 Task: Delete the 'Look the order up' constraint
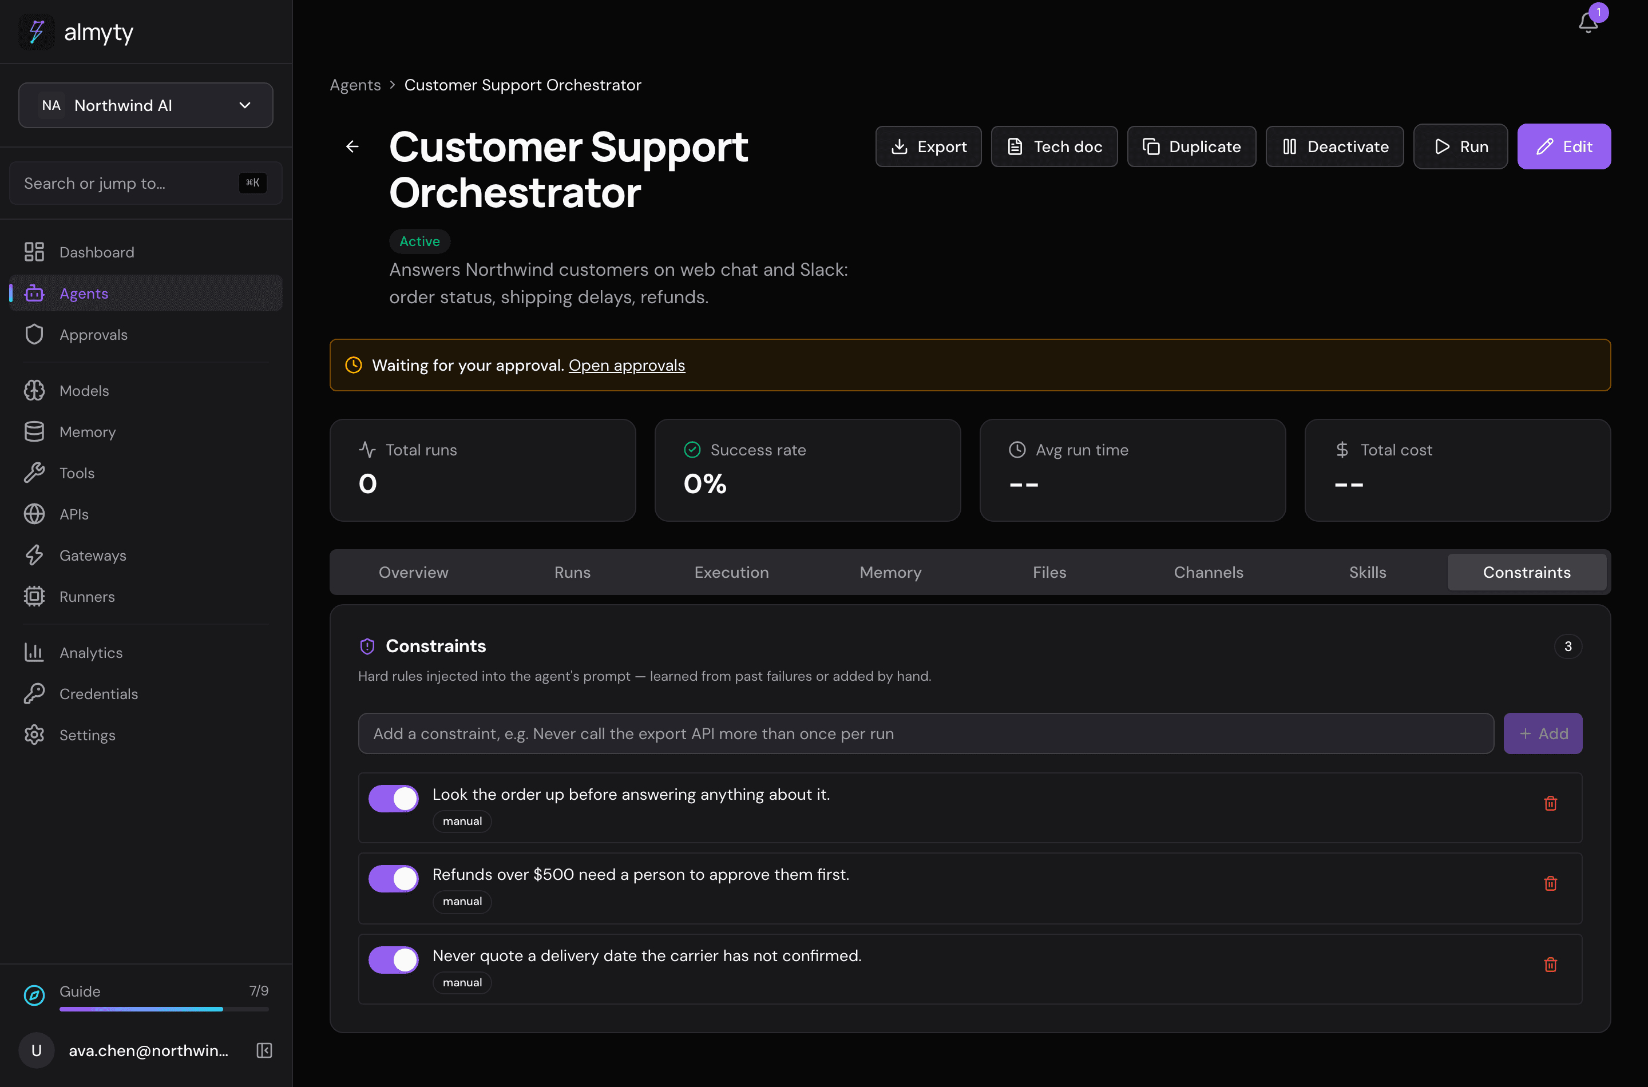(1550, 803)
